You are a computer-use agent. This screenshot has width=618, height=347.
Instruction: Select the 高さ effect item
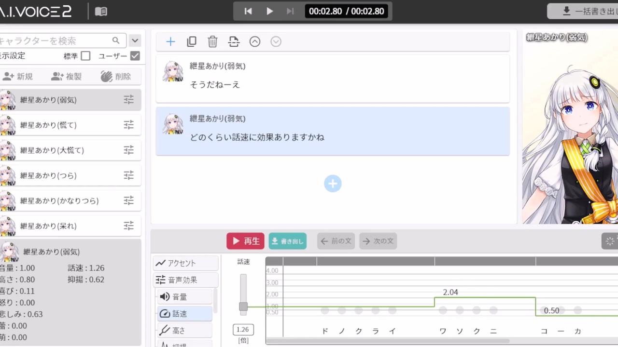pyautogui.click(x=185, y=331)
